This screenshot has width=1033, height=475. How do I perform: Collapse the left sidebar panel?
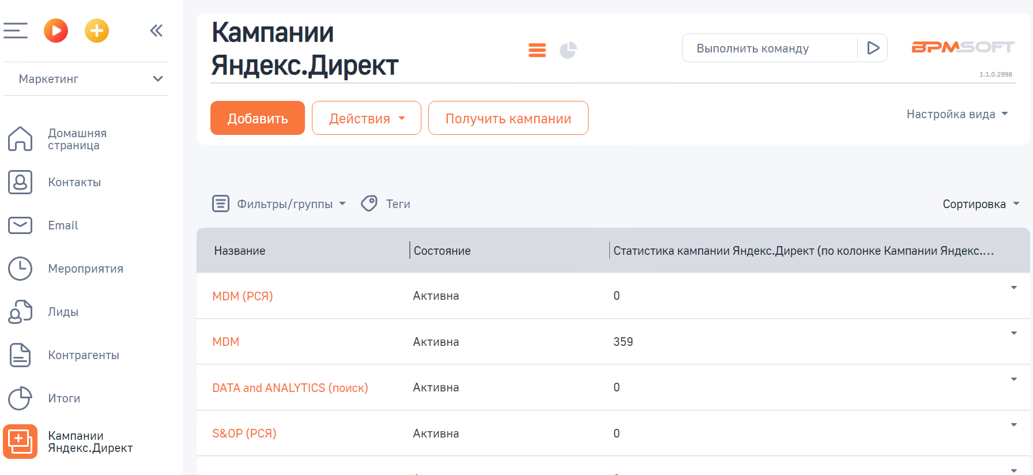[156, 31]
